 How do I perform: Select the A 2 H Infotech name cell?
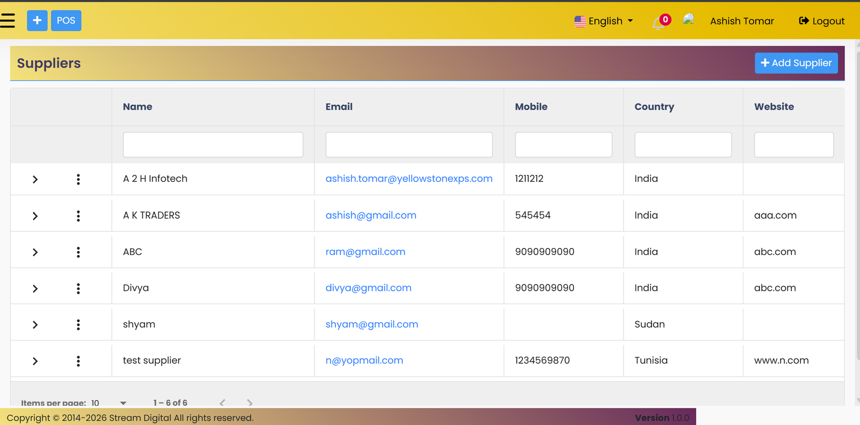[213, 179]
